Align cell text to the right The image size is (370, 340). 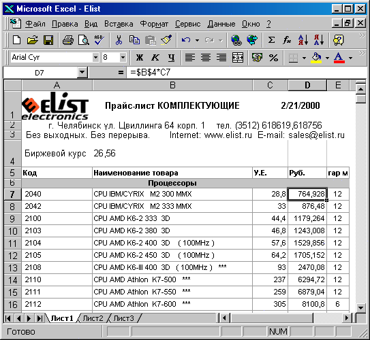tap(221, 57)
